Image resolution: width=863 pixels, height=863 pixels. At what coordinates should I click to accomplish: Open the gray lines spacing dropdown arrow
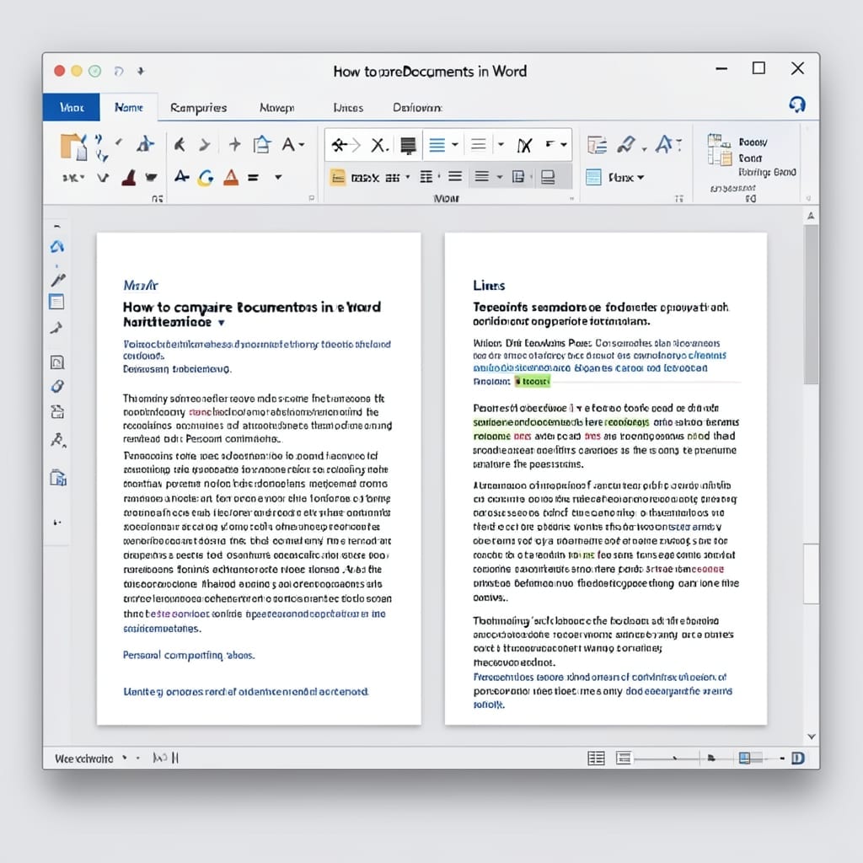coord(501,145)
